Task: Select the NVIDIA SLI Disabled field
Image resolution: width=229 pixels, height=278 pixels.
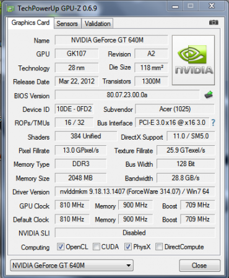Action: (135, 233)
